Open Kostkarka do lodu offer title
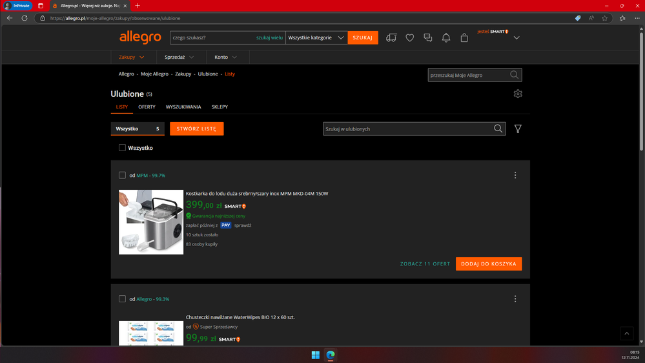 coord(257,193)
